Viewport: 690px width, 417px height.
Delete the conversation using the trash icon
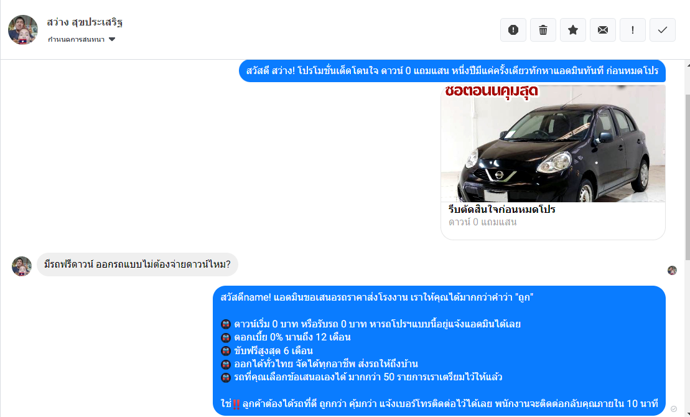point(543,30)
